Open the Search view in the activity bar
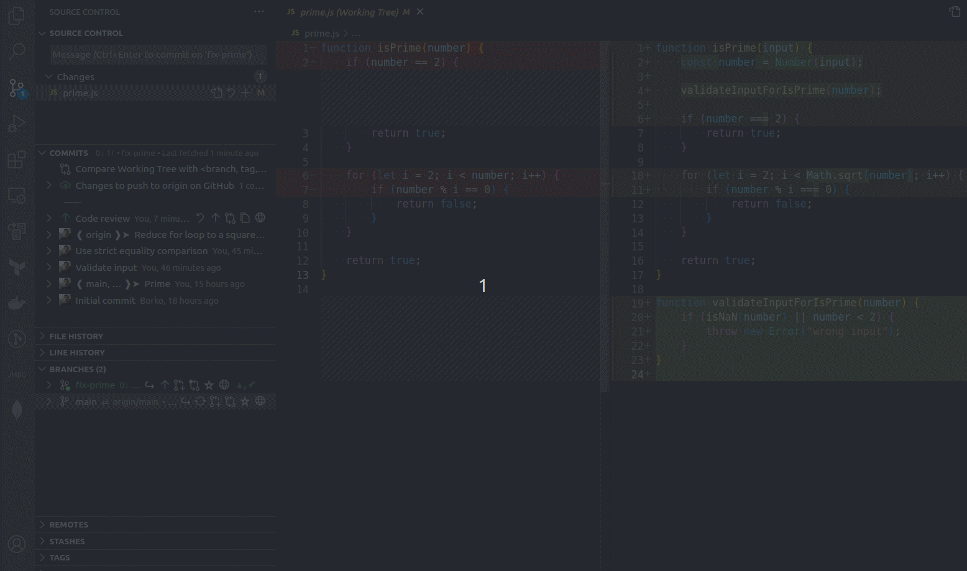This screenshot has width=967, height=571. [x=17, y=53]
